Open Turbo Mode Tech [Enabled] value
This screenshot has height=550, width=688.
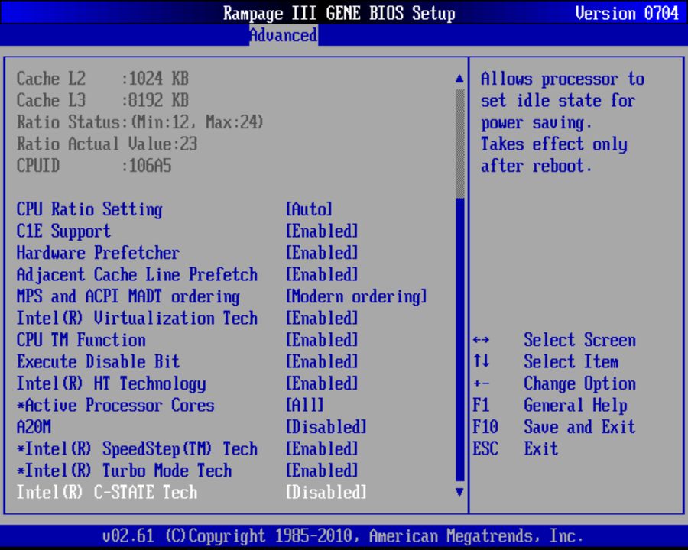[x=322, y=471]
